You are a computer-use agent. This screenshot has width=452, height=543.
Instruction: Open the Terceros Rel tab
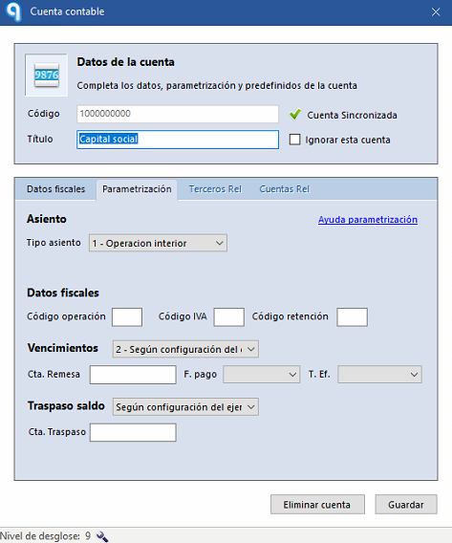(215, 189)
